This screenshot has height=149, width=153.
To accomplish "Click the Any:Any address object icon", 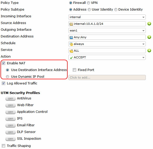I will [71, 37].
